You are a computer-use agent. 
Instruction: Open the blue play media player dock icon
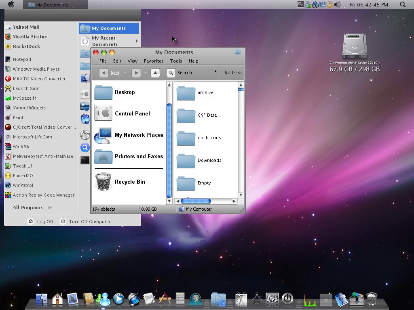click(x=118, y=299)
